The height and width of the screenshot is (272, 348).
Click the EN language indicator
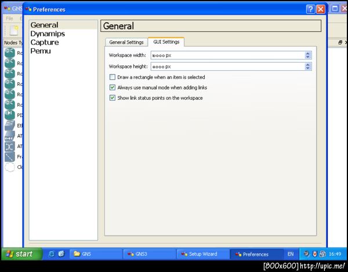[x=291, y=254]
